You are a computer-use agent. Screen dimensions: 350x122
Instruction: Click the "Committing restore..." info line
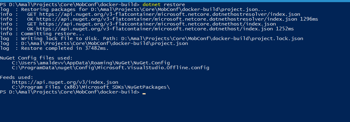pos(49,34)
